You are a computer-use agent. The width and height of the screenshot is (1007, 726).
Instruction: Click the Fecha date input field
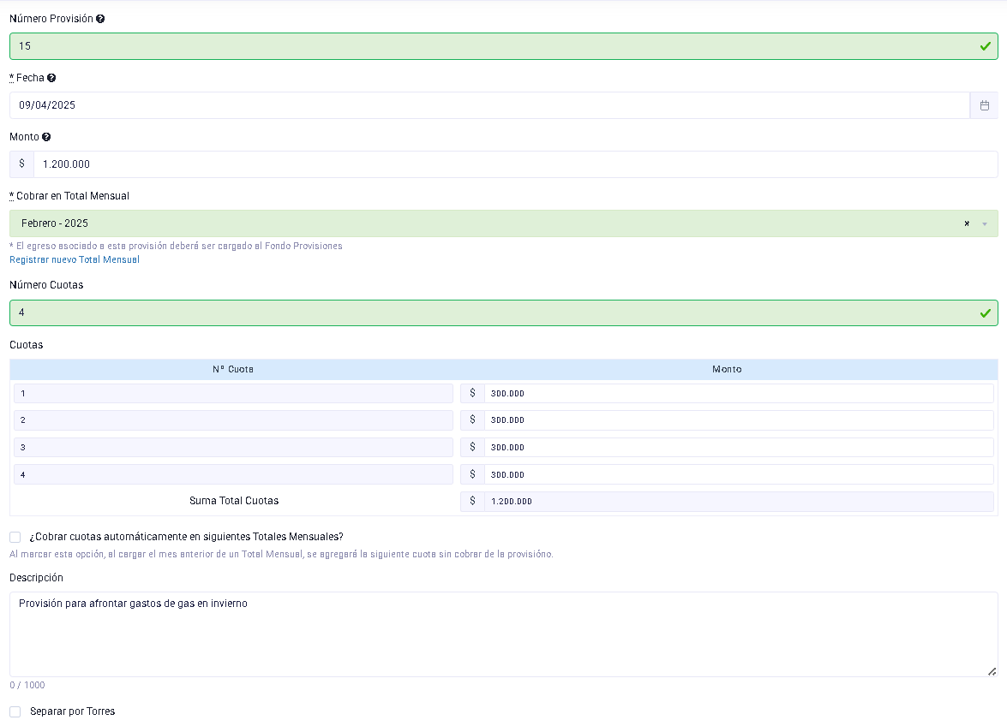coord(489,105)
